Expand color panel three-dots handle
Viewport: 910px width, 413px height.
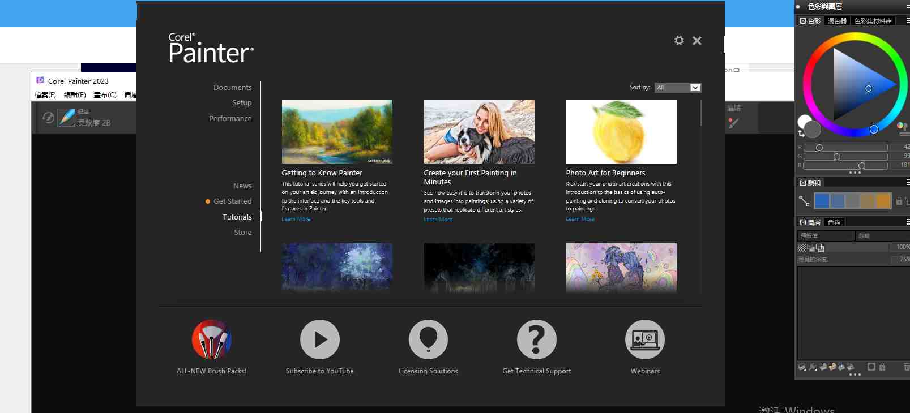pyautogui.click(x=855, y=173)
